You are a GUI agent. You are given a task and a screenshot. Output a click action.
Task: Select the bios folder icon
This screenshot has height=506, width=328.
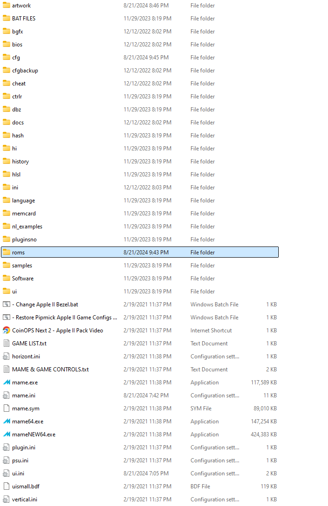(x=7, y=44)
